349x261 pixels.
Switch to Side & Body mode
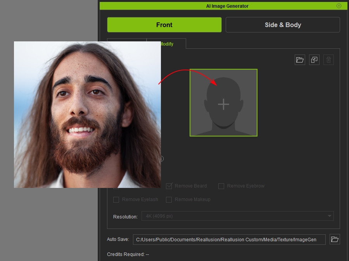point(283,25)
